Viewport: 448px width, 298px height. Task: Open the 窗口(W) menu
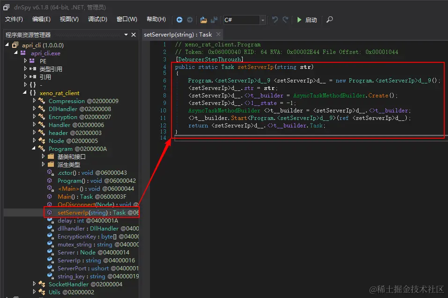pos(127,19)
